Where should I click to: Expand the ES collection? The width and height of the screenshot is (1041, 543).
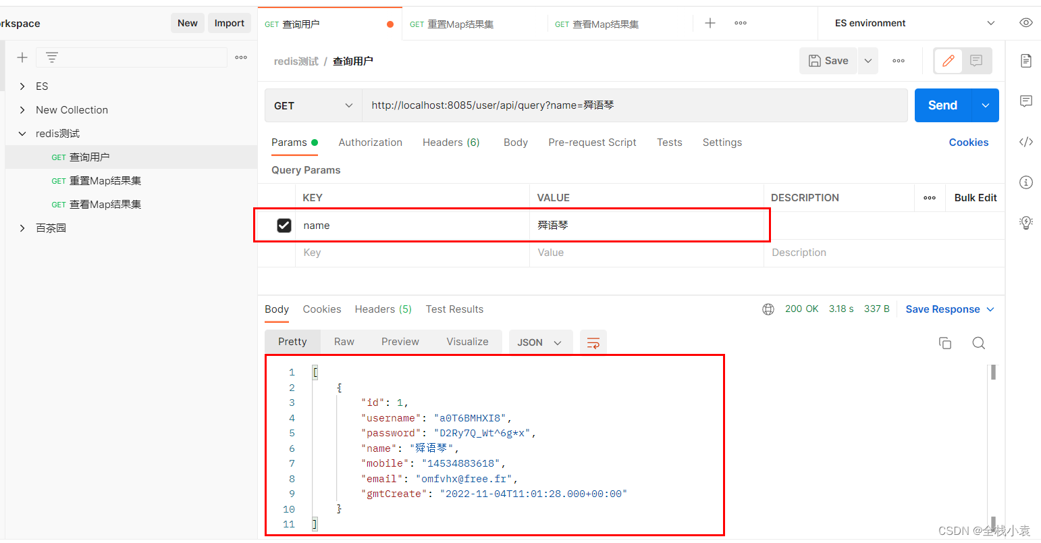pyautogui.click(x=22, y=86)
